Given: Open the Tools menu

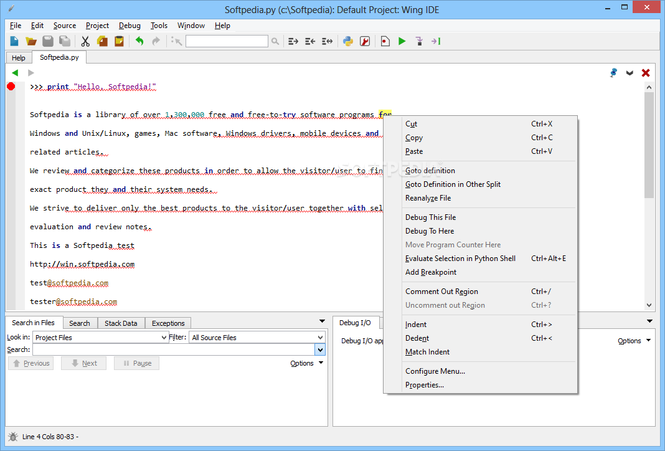Looking at the screenshot, I should [x=159, y=26].
